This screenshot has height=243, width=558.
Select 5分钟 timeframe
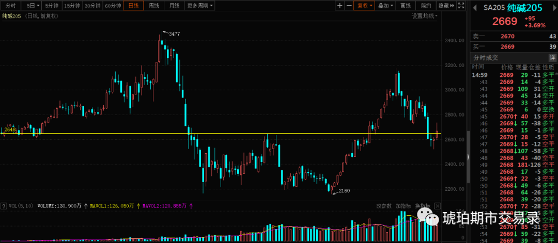52,6
